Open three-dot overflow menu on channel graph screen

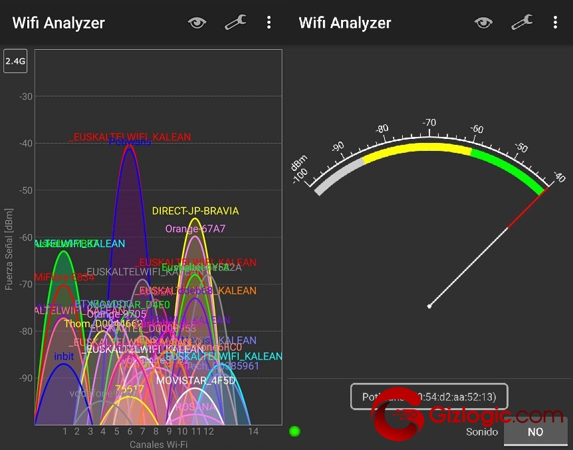pos(269,23)
